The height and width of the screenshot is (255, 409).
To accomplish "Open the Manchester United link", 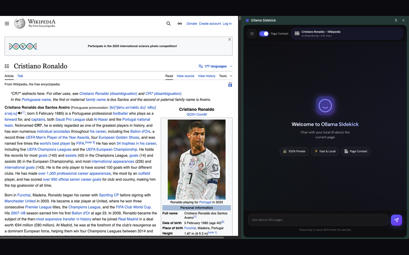I will pos(20,201).
